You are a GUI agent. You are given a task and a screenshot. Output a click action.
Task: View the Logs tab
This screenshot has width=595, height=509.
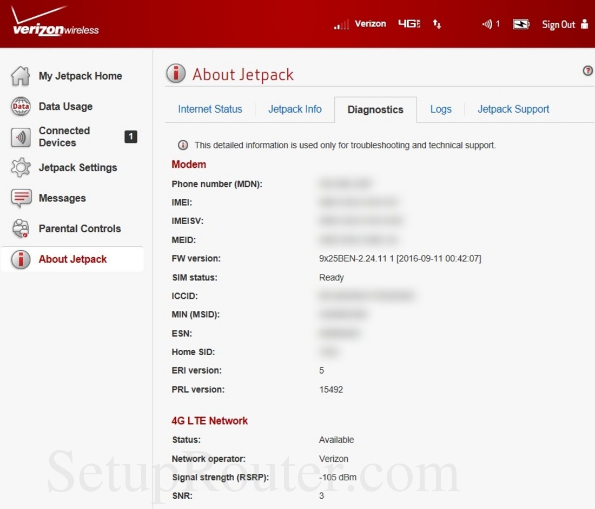(x=440, y=109)
